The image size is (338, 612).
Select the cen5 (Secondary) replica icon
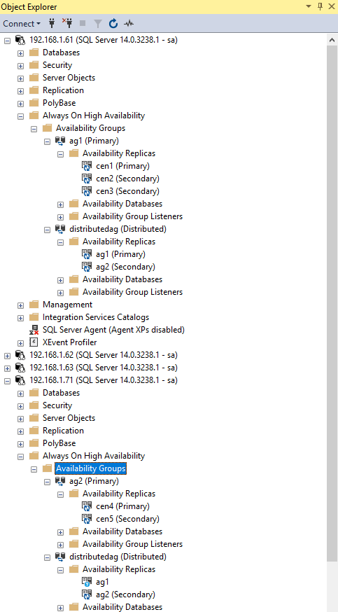point(87,519)
